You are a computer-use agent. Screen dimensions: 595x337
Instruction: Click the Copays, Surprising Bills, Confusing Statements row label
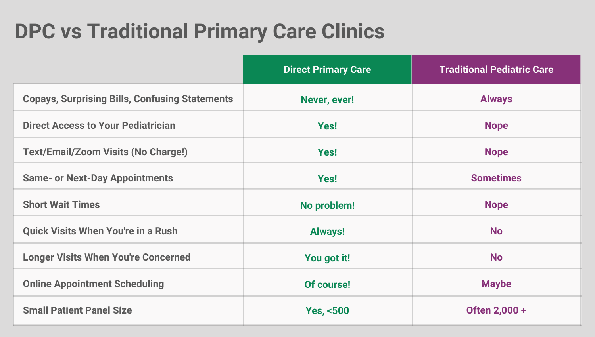[x=128, y=99]
